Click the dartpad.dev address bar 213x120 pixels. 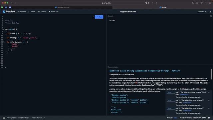pos(106,3)
